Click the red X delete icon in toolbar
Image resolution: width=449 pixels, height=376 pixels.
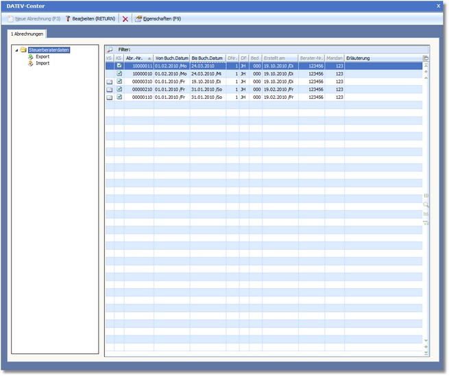point(125,19)
